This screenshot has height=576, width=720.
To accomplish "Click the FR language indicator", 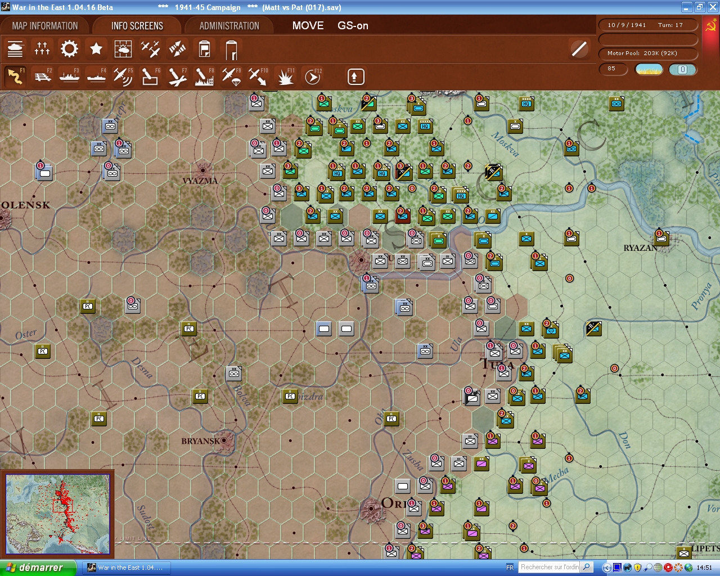I will [510, 568].
